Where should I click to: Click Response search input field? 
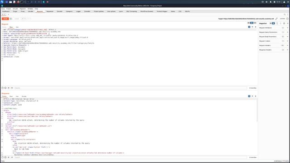(x=130, y=158)
